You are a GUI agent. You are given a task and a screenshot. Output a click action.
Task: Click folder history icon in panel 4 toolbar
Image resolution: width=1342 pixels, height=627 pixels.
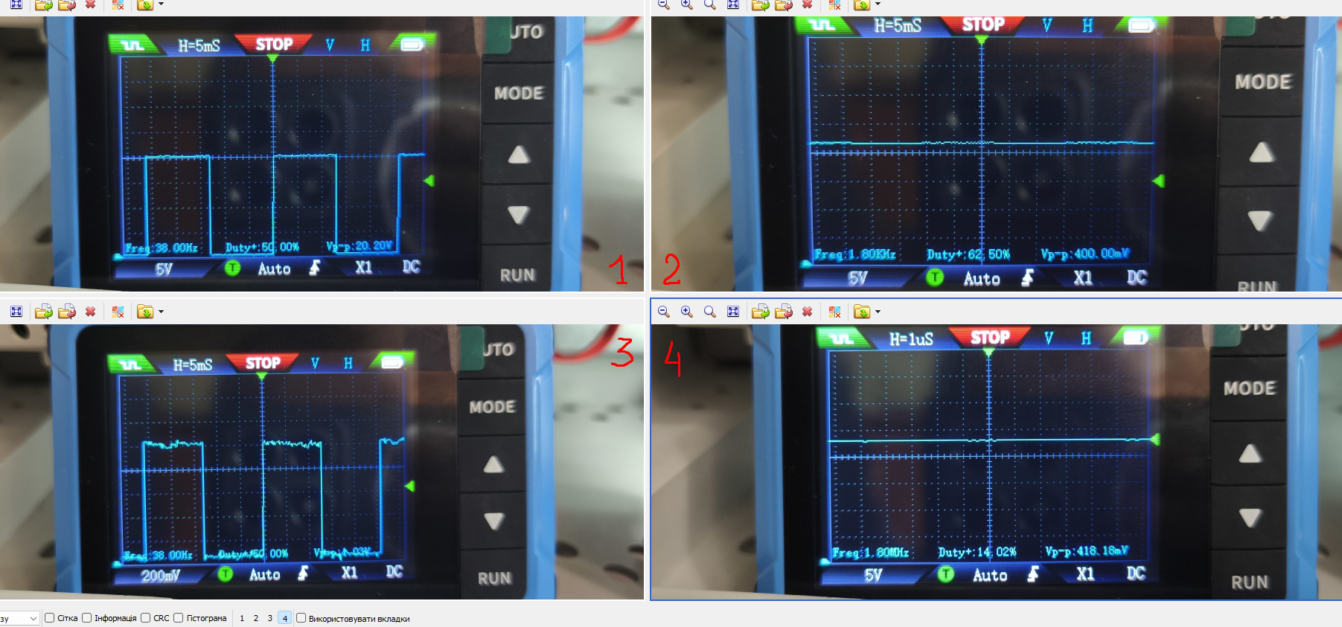pos(862,312)
